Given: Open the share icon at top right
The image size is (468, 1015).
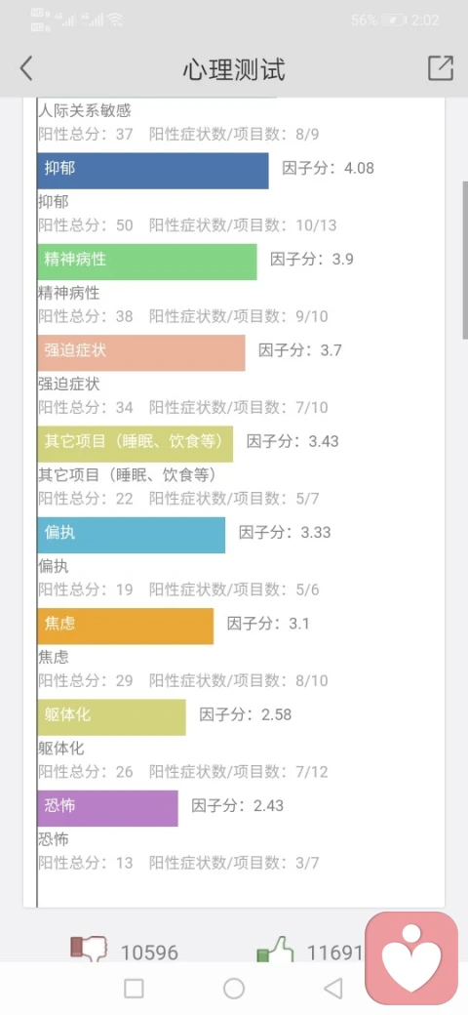Looking at the screenshot, I should coord(440,68).
